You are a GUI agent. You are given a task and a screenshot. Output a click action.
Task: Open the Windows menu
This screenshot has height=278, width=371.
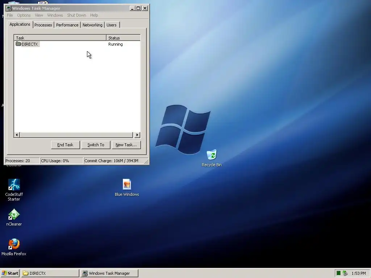pyautogui.click(x=55, y=15)
